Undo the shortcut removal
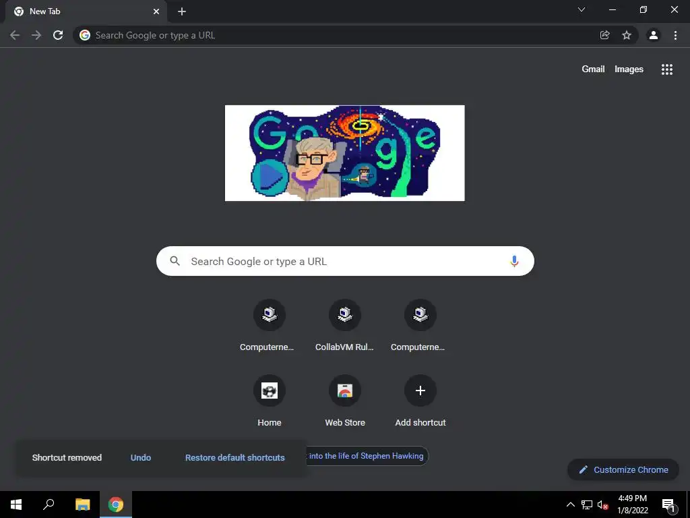Image resolution: width=690 pixels, height=518 pixels. tap(141, 458)
